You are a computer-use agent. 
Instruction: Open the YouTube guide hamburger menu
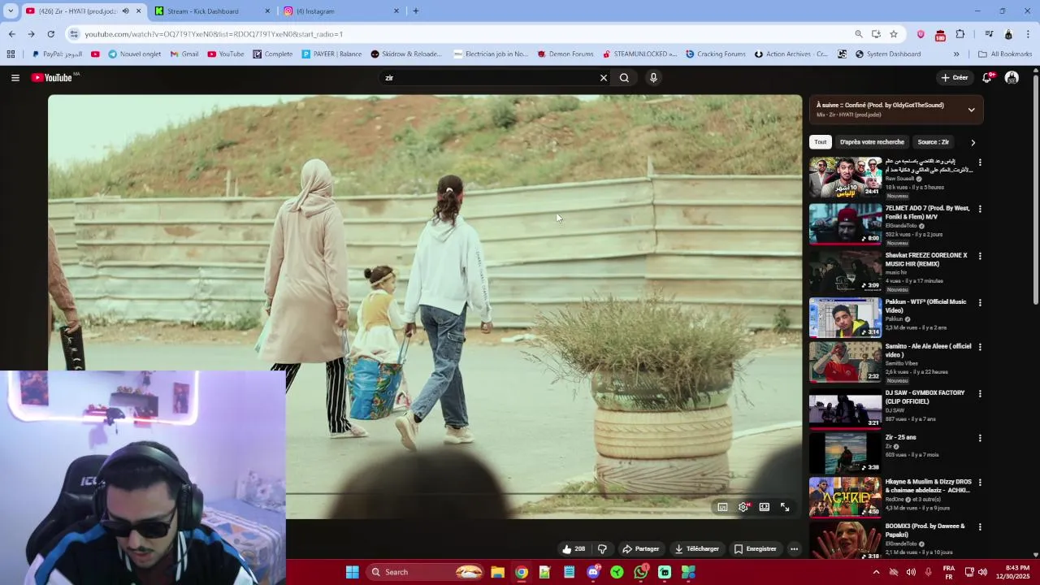15,78
